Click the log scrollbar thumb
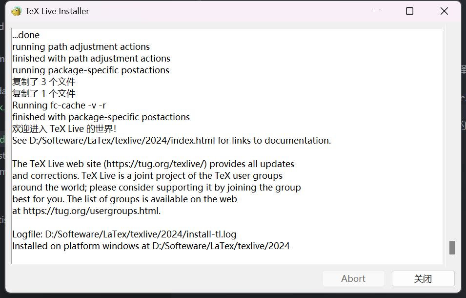Screen dimensions: 466x298 click(x=452, y=248)
